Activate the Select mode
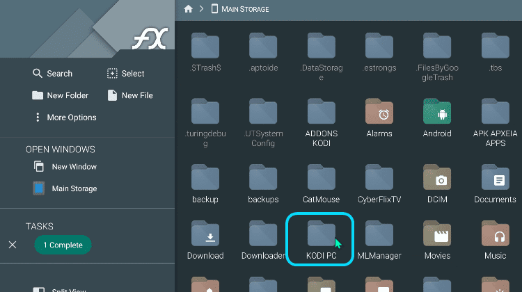This screenshot has height=292, width=522. (x=125, y=74)
